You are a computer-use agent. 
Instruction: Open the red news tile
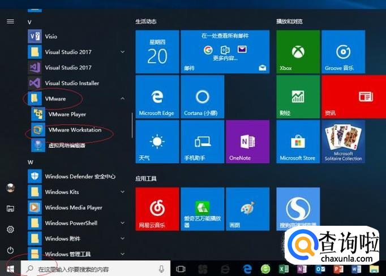tap(354, 97)
